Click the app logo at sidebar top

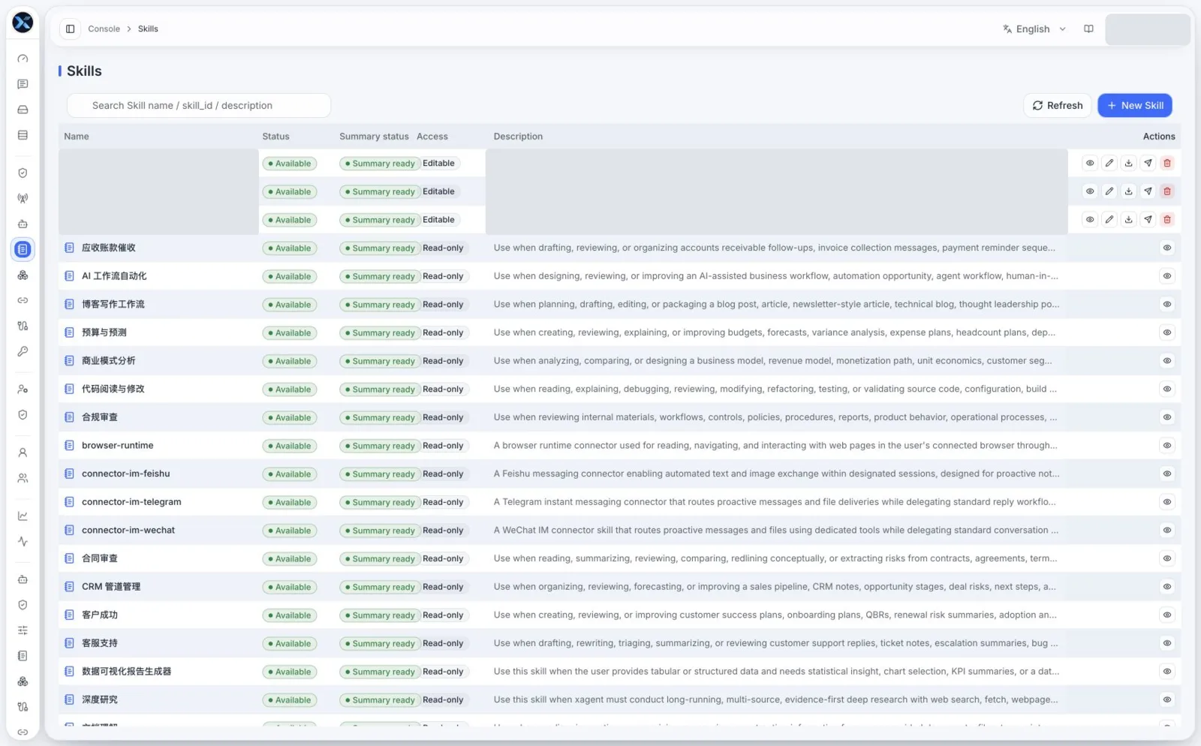tap(23, 23)
